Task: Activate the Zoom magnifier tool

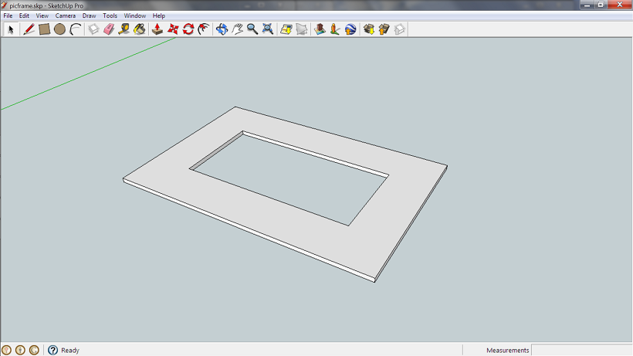Action: click(x=252, y=29)
